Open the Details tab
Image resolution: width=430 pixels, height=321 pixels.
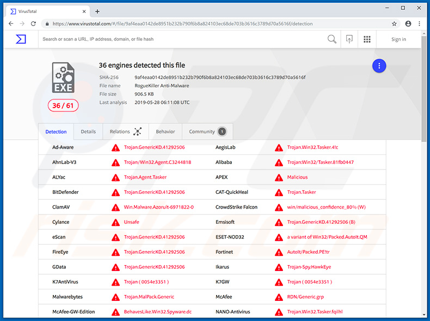88,131
